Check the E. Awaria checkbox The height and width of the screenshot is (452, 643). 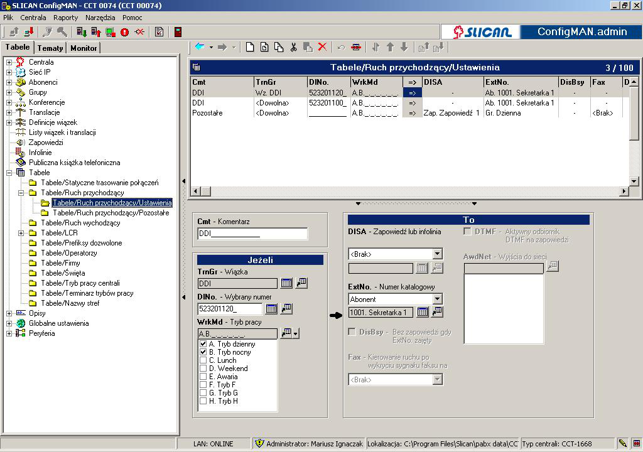click(203, 377)
